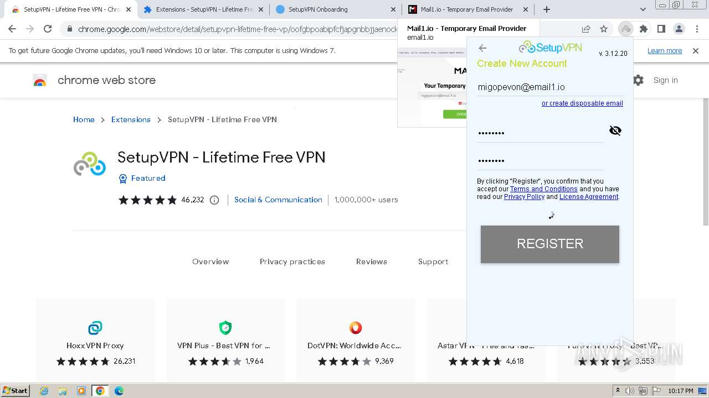Screen dimensions: 709x398
Task: Switch to SetupVPN Onboarding tab
Action: tap(336, 9)
